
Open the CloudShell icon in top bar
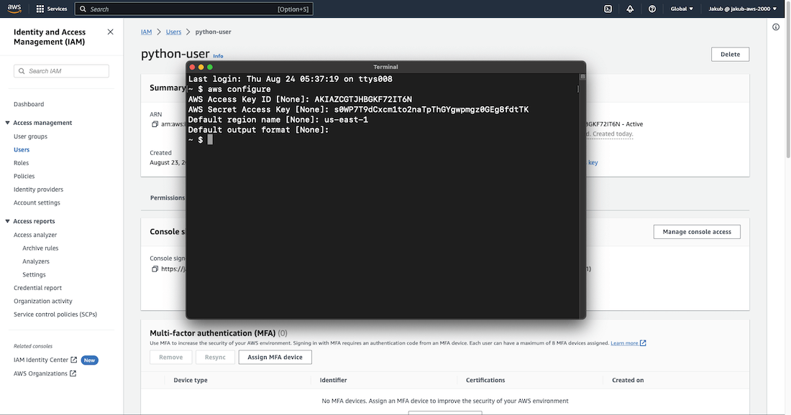(608, 9)
